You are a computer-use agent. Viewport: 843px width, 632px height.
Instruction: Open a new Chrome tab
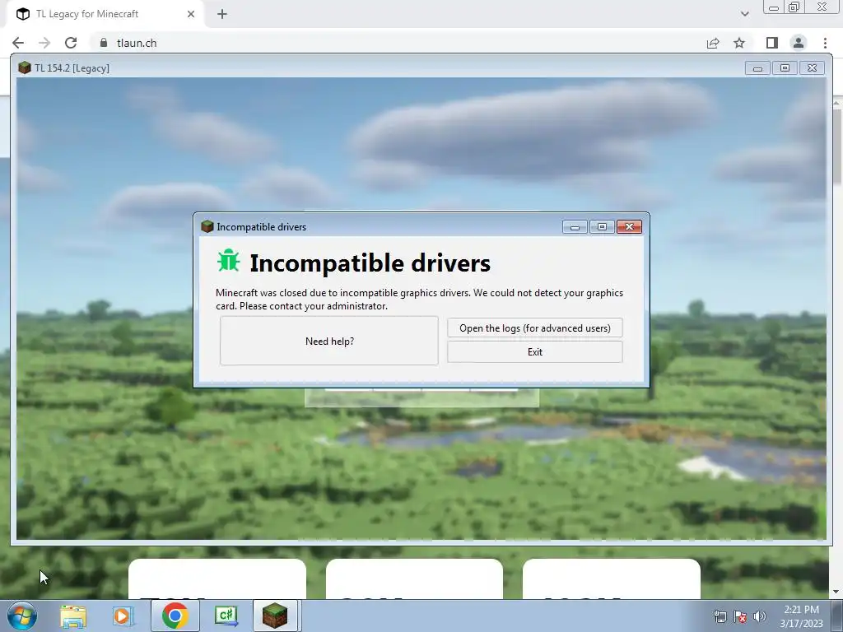222,14
